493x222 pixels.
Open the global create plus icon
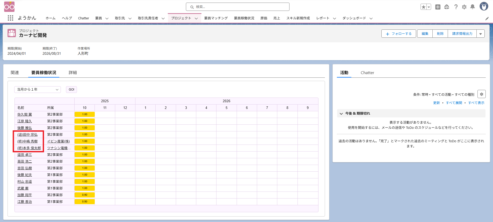pyautogui.click(x=438, y=7)
